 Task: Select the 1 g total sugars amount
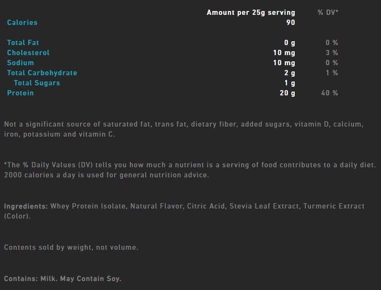click(x=289, y=83)
